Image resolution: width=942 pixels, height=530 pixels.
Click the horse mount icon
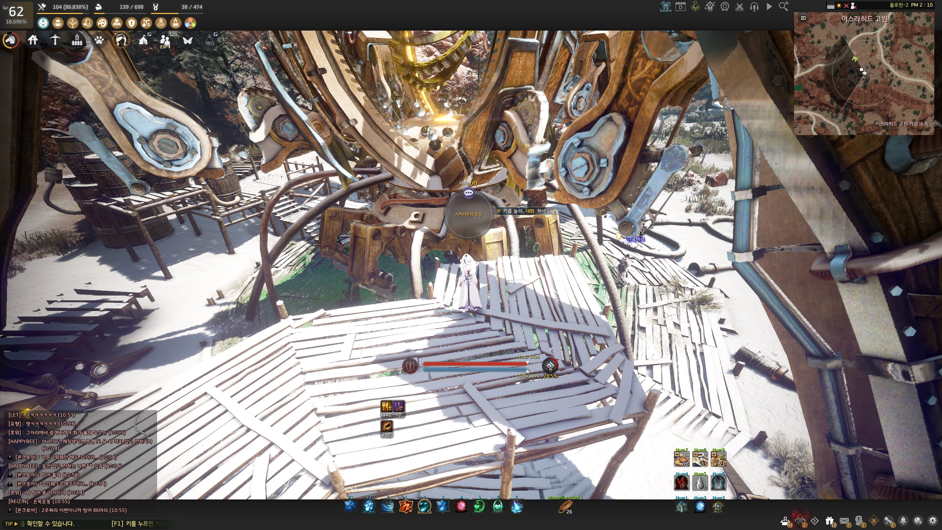pyautogui.click(x=11, y=40)
